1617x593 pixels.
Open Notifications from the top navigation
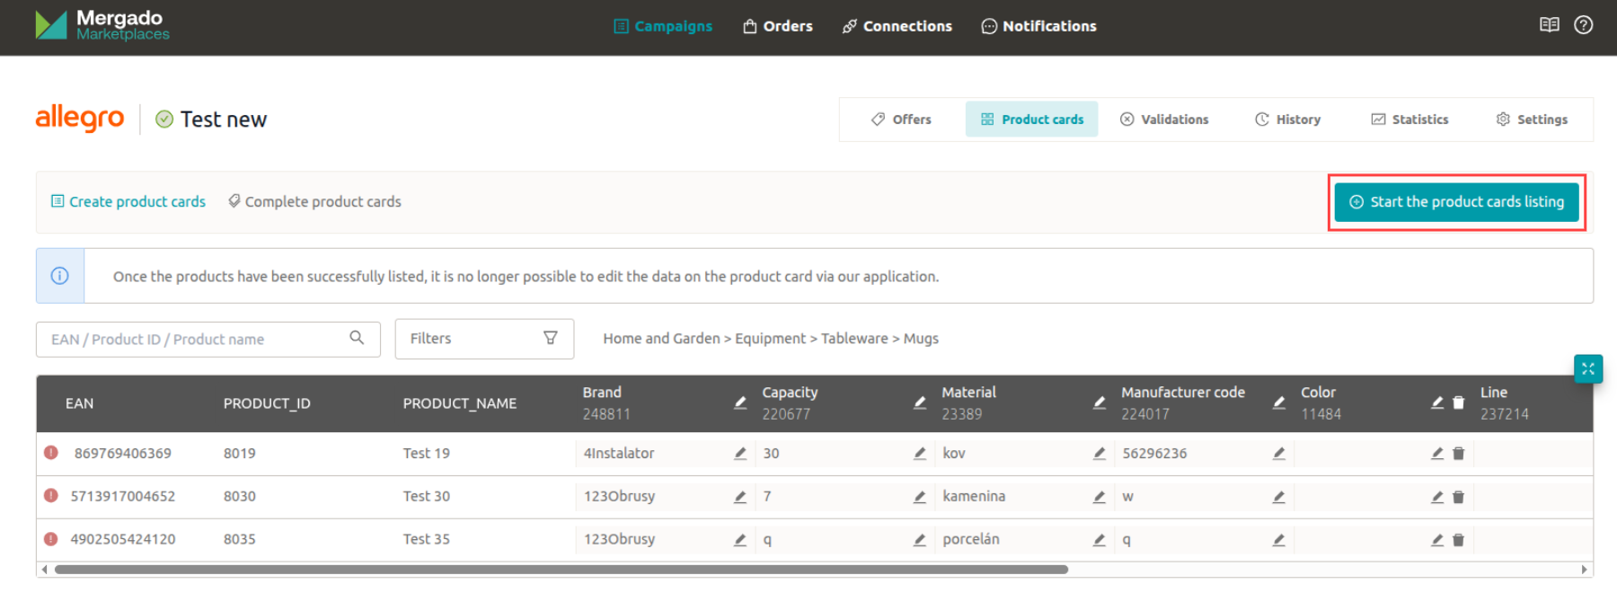coord(1038,26)
